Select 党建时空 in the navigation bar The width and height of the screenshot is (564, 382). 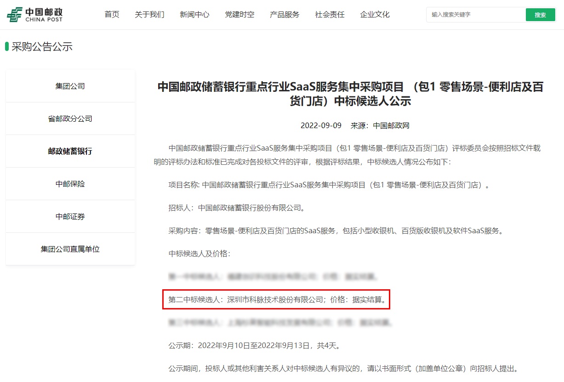coord(239,15)
